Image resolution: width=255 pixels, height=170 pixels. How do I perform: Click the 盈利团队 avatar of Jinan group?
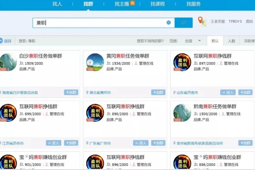pos(182,62)
